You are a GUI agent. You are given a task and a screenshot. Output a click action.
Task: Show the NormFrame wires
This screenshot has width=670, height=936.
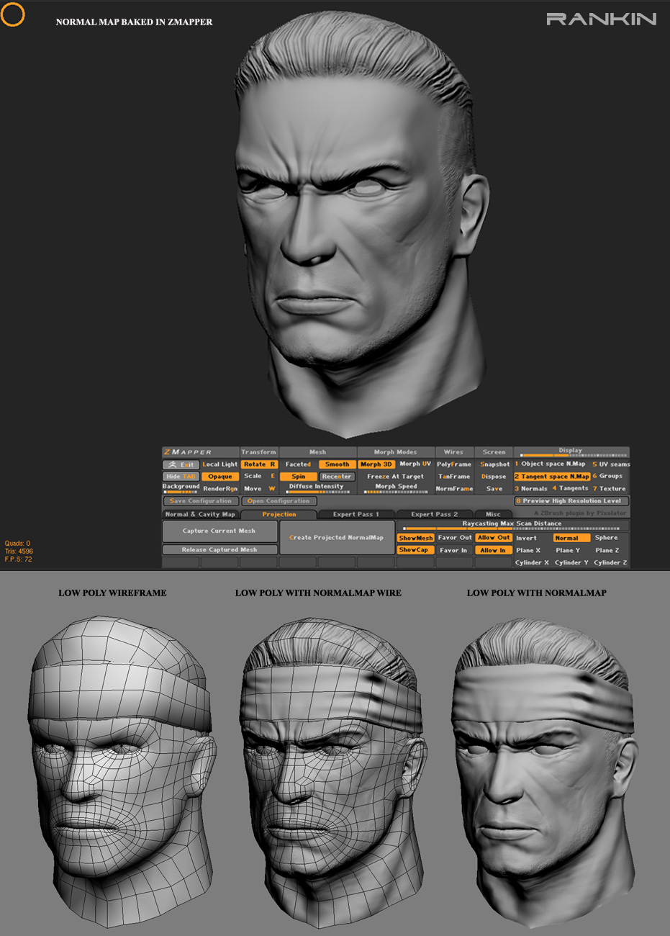pyautogui.click(x=454, y=489)
